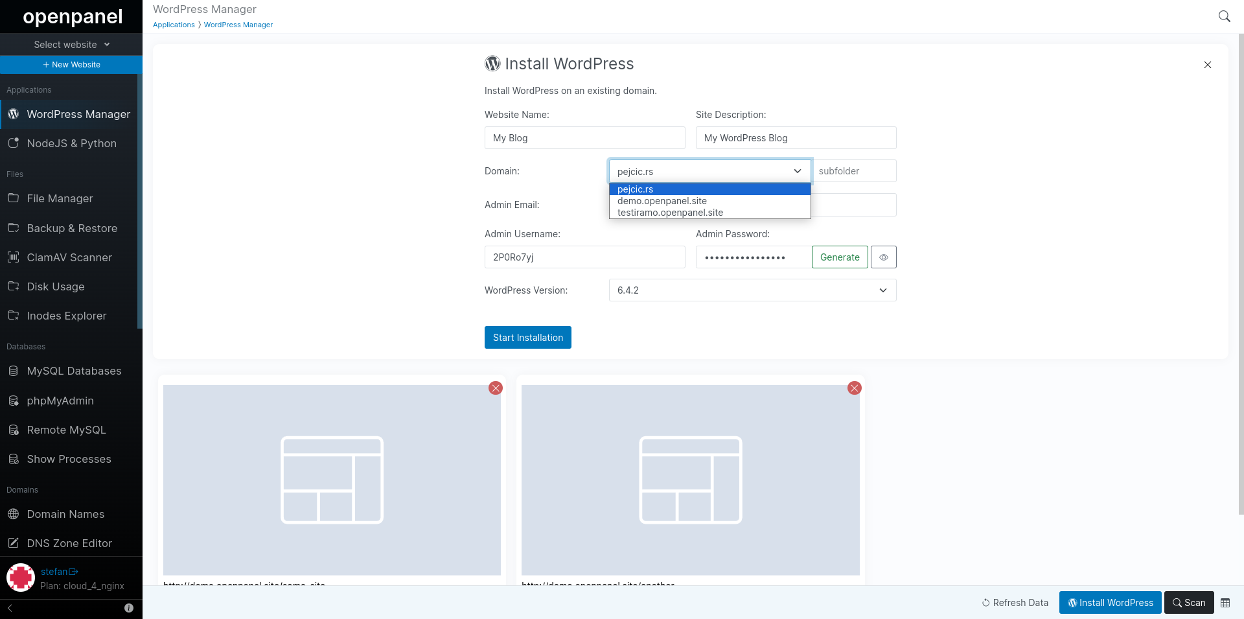Viewport: 1244px width, 619px height.
Task: Open Backup & Restore in the sidebar
Action: pos(70,228)
